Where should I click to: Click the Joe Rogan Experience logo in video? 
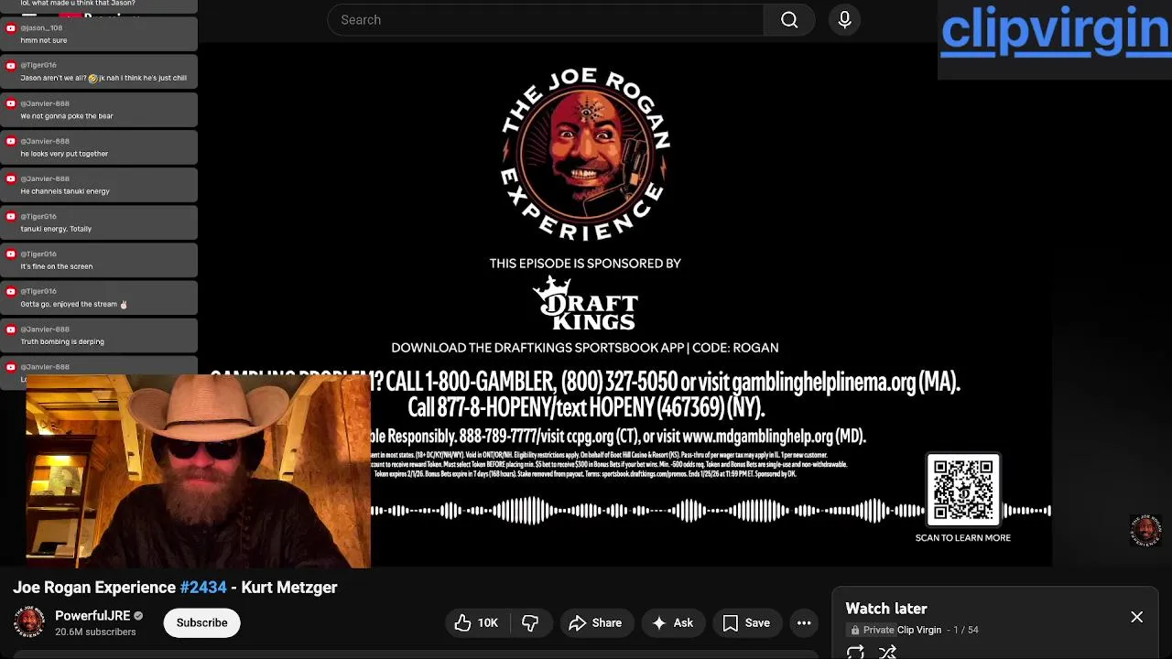click(585, 154)
